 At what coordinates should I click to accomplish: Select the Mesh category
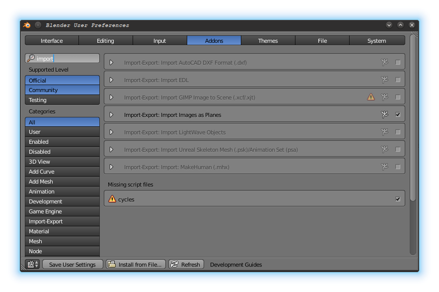(x=62, y=241)
